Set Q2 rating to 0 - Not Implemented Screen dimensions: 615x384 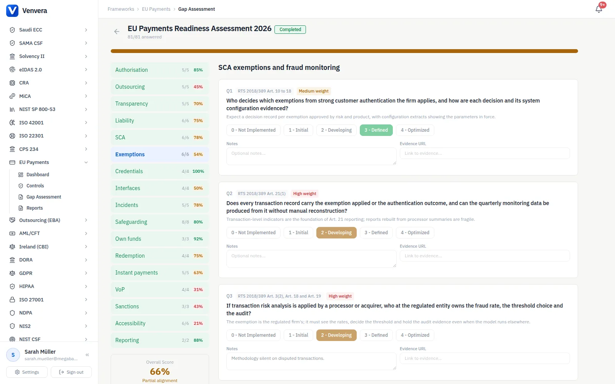coord(253,233)
